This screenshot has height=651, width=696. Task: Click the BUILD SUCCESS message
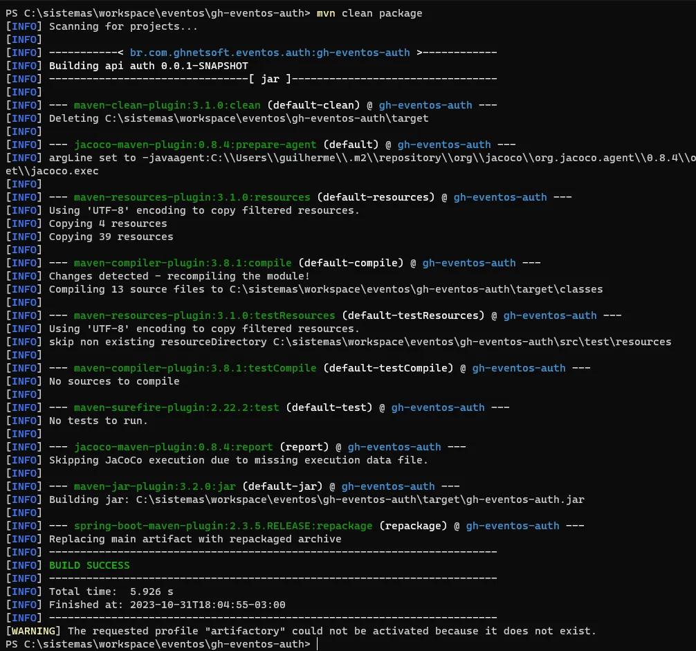point(89,565)
